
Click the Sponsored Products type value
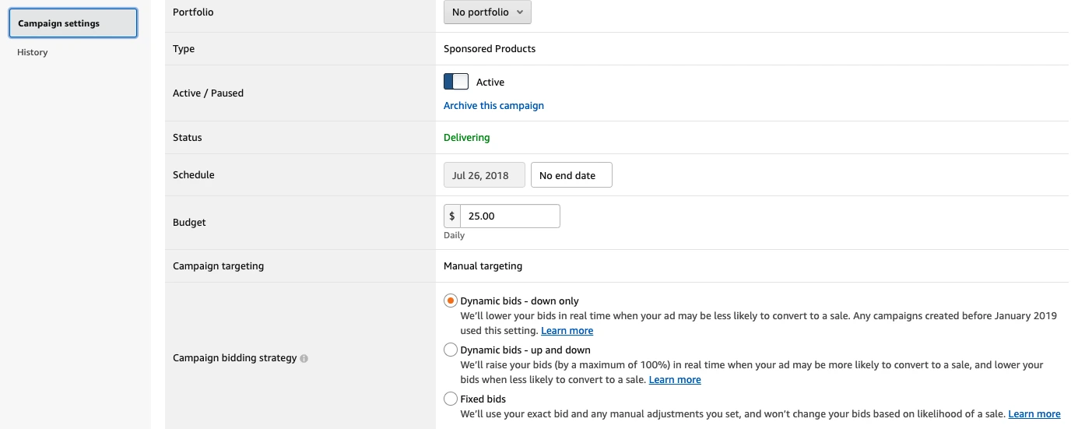(x=490, y=49)
